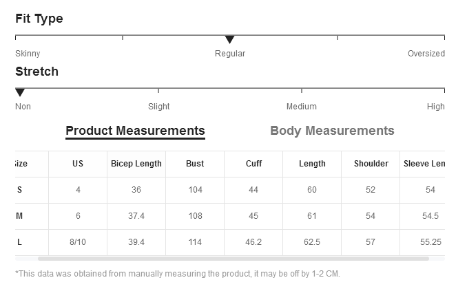
Task: Click the Medium label on Stretch scale
Action: 302,107
